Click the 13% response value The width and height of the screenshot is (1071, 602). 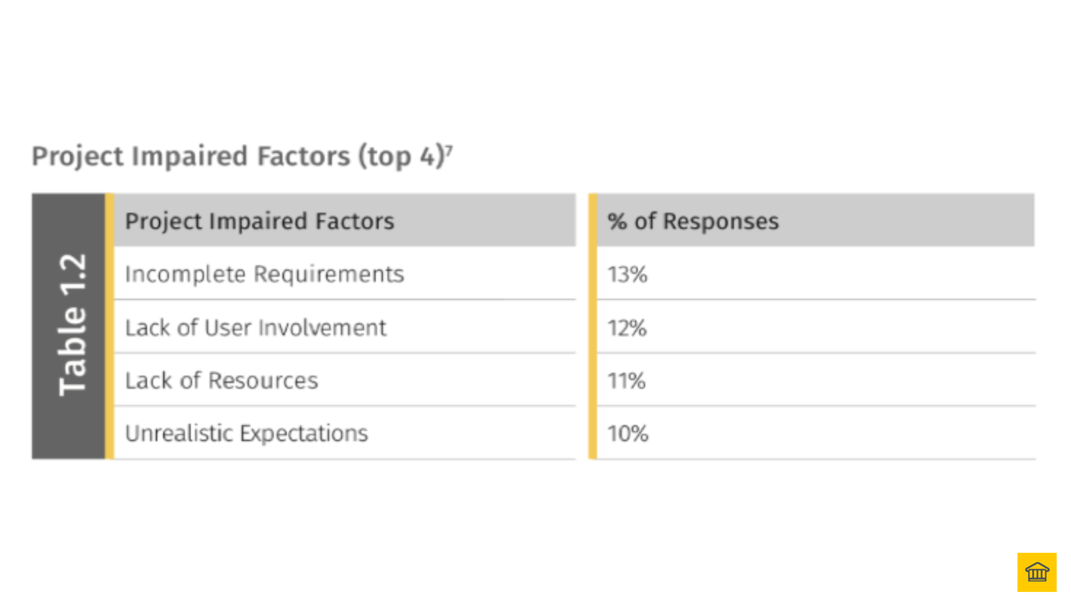point(627,275)
